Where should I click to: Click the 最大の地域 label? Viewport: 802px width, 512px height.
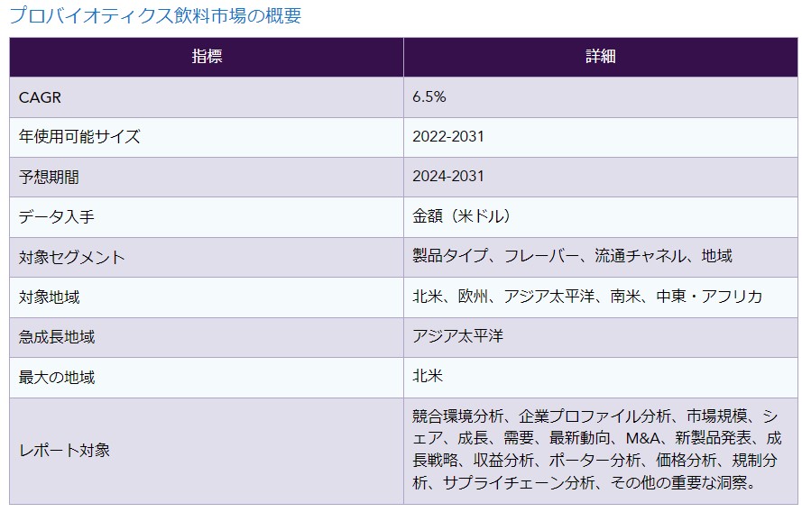56,377
